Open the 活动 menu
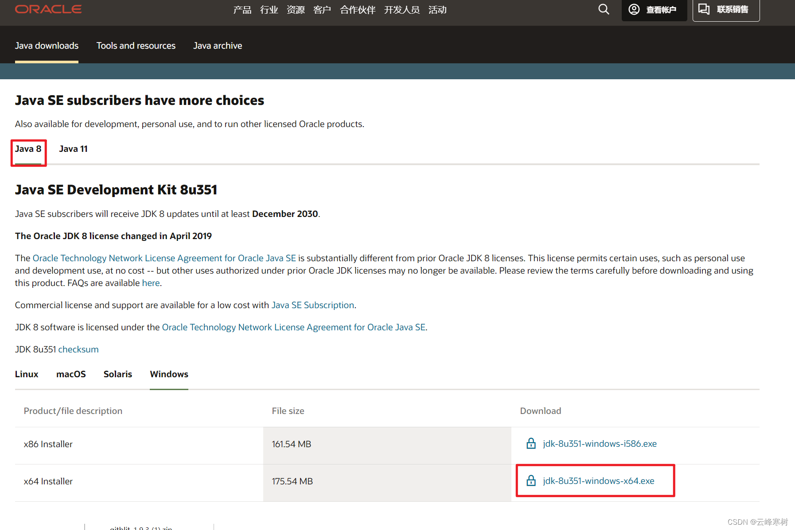Screen dimensions: 795x530 point(437,10)
